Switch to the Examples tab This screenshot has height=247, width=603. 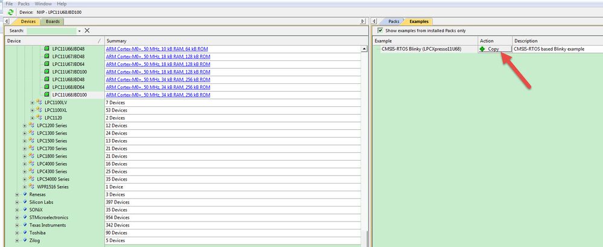point(418,22)
